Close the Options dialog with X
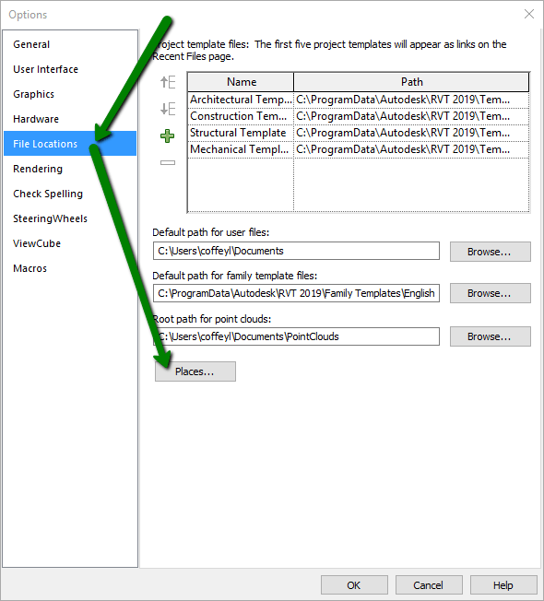The width and height of the screenshot is (544, 601). pyautogui.click(x=529, y=14)
